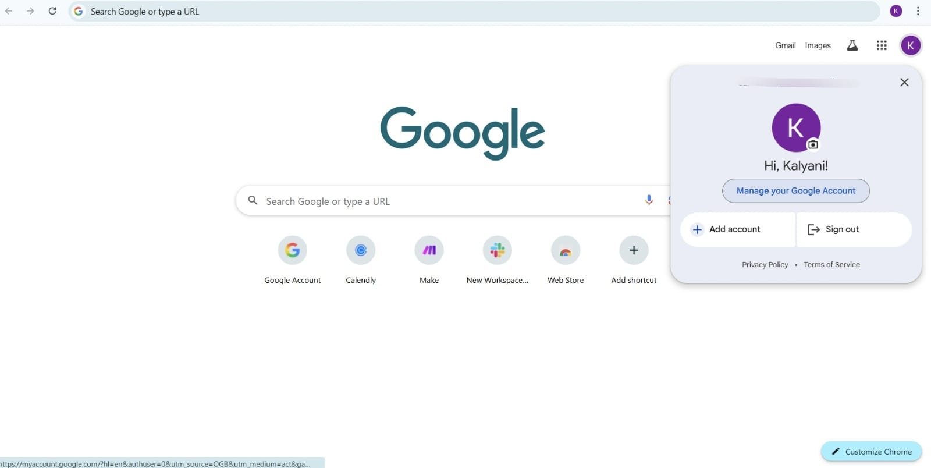Open Search Labs flask icon
This screenshot has height=468, width=931.
click(852, 45)
